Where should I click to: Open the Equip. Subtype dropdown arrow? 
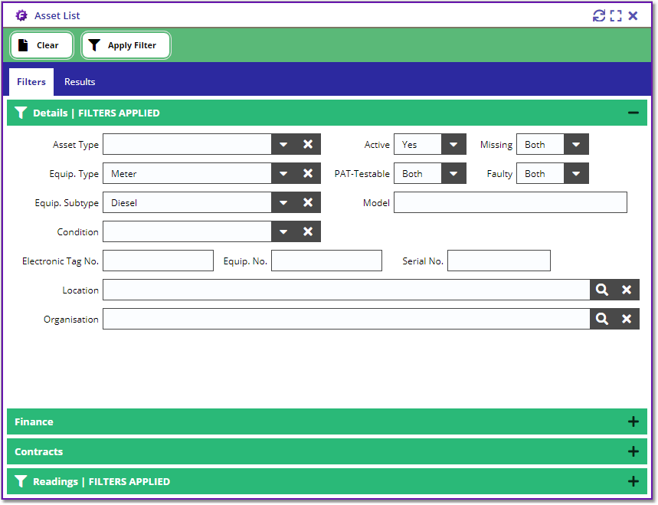coord(283,203)
